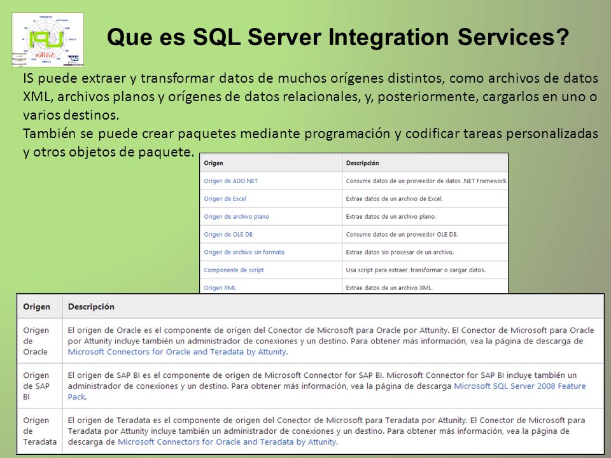
Task: Click 'Usa script para extraer, transformar o cargar datos.'
Action: pos(416,270)
